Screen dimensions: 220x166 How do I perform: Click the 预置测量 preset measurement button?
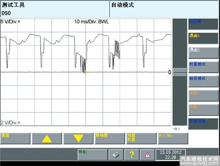[141, 138]
